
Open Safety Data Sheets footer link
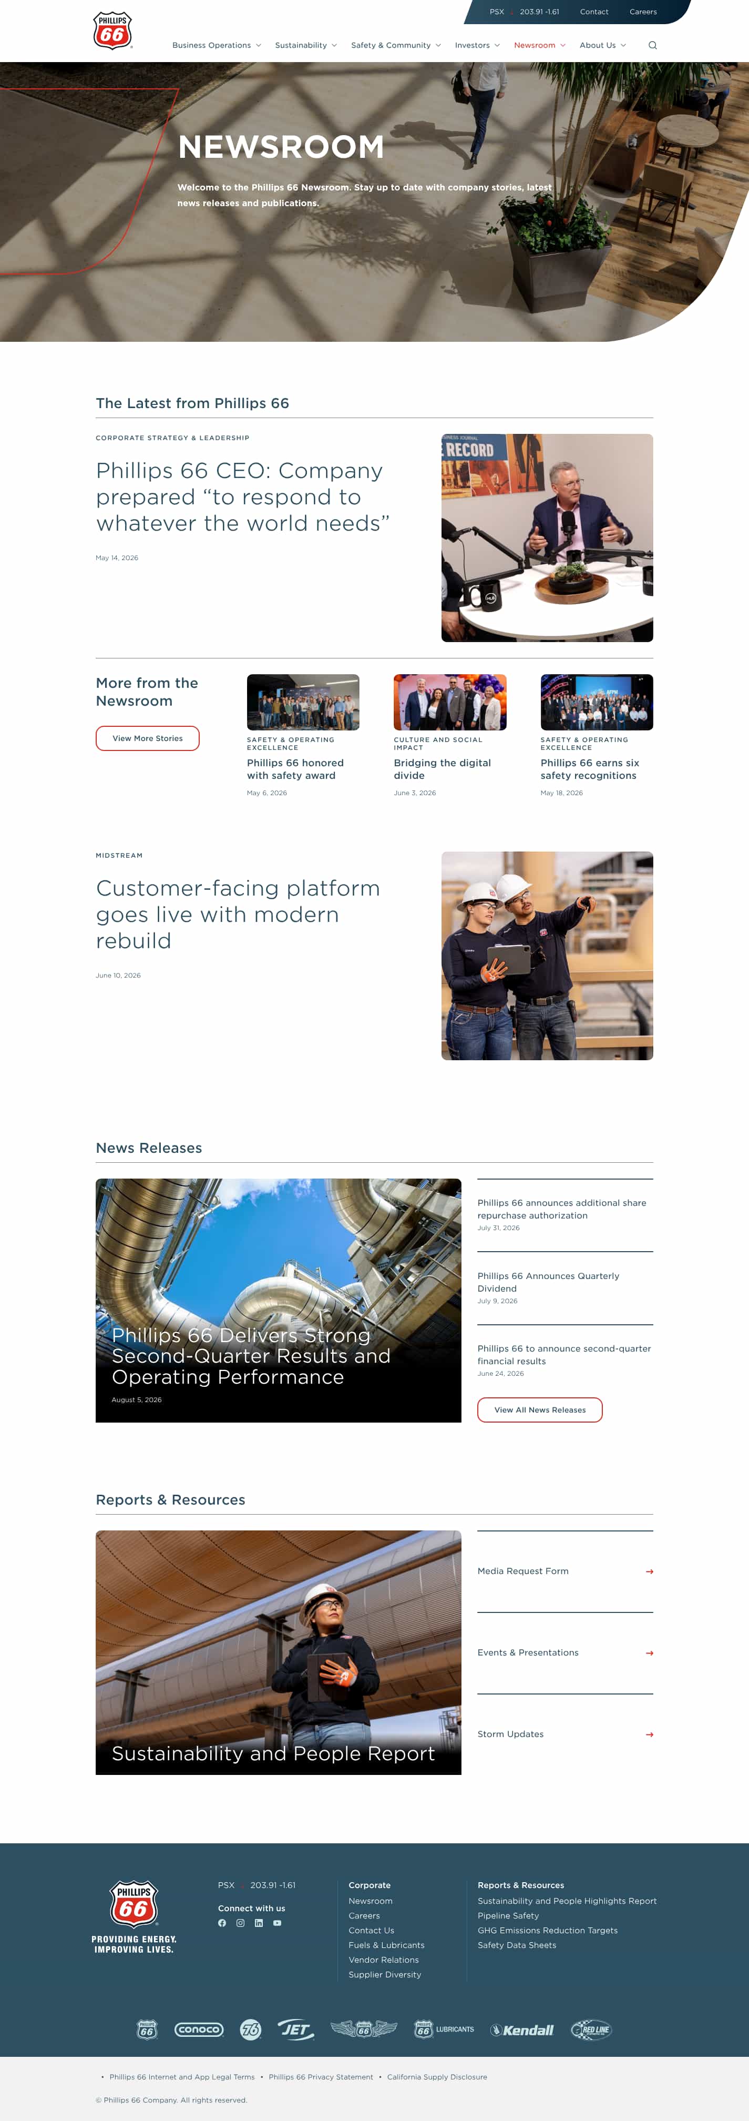517,1946
